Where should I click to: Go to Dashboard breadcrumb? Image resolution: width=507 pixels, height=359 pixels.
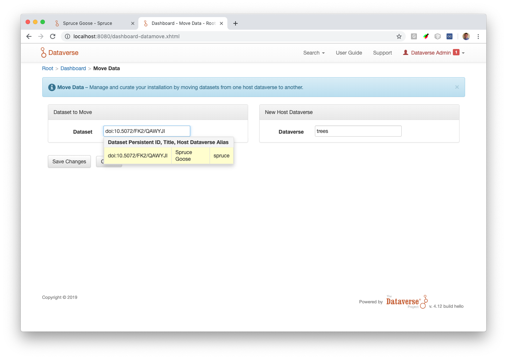point(73,68)
